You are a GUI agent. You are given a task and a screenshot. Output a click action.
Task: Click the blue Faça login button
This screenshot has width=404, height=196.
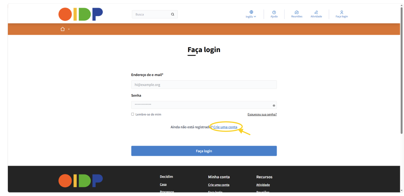click(x=204, y=151)
